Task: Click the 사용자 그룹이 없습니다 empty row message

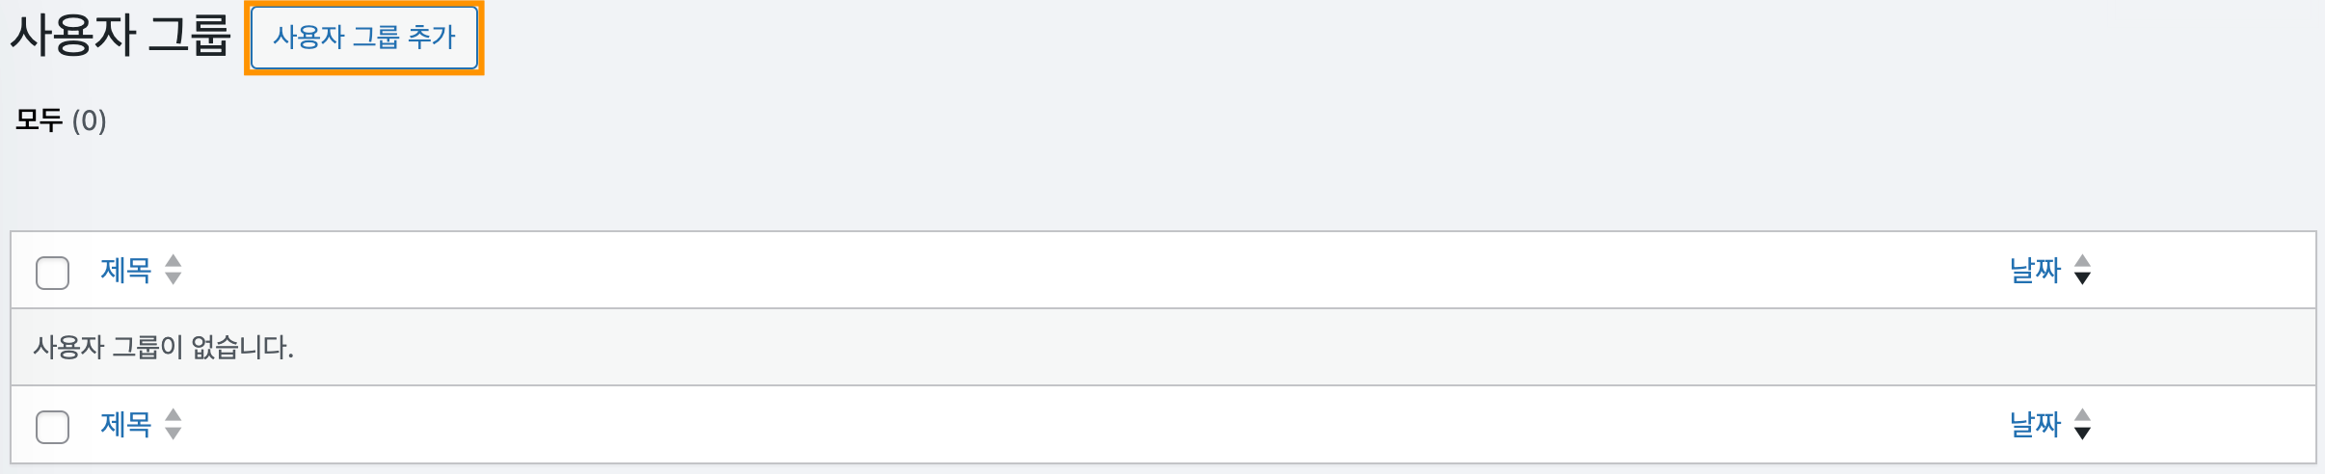Action: [164, 347]
